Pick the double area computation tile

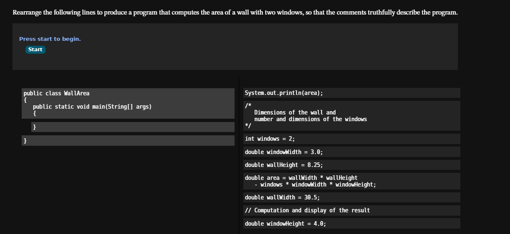pos(351,181)
